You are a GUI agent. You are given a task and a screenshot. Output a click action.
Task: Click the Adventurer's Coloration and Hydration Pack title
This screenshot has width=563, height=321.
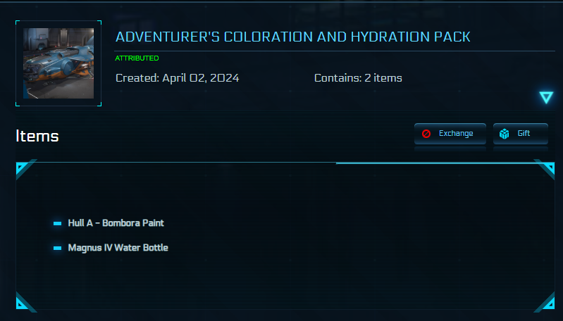[292, 37]
